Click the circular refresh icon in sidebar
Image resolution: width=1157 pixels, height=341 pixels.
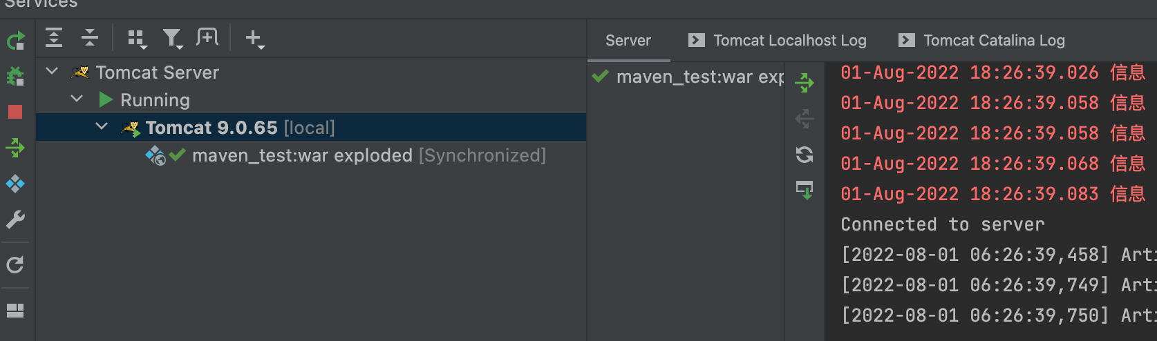pos(15,265)
